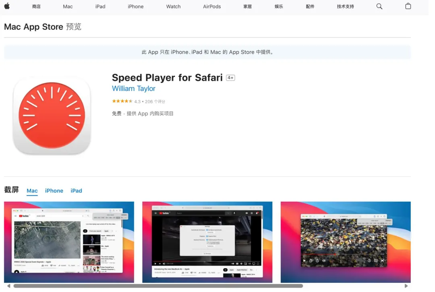Screen dimensions: 435x292
Task: Switch to the iPhone screenshots tab
Action: pyautogui.click(x=54, y=191)
